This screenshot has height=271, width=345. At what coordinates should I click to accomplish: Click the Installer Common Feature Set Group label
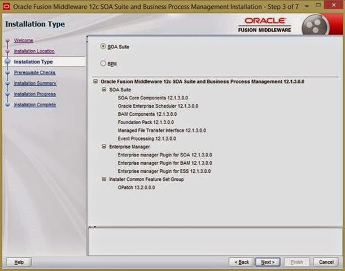pos(146,180)
